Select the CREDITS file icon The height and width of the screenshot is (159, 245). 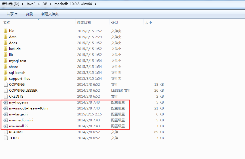pyautogui.click(x=6, y=96)
